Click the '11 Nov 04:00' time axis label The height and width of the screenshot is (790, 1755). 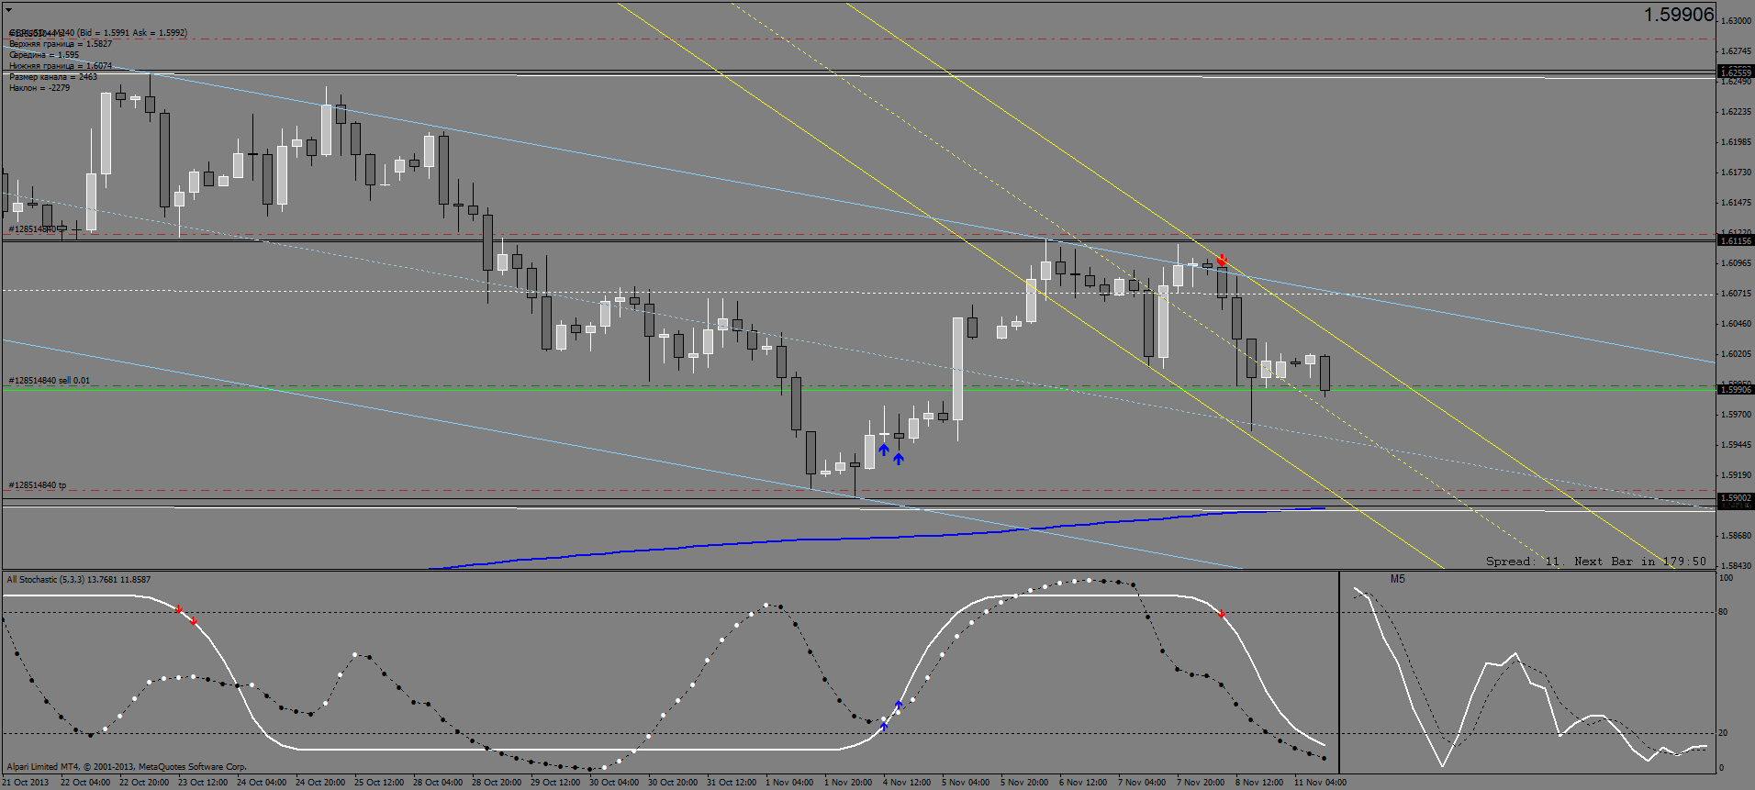click(x=1320, y=783)
